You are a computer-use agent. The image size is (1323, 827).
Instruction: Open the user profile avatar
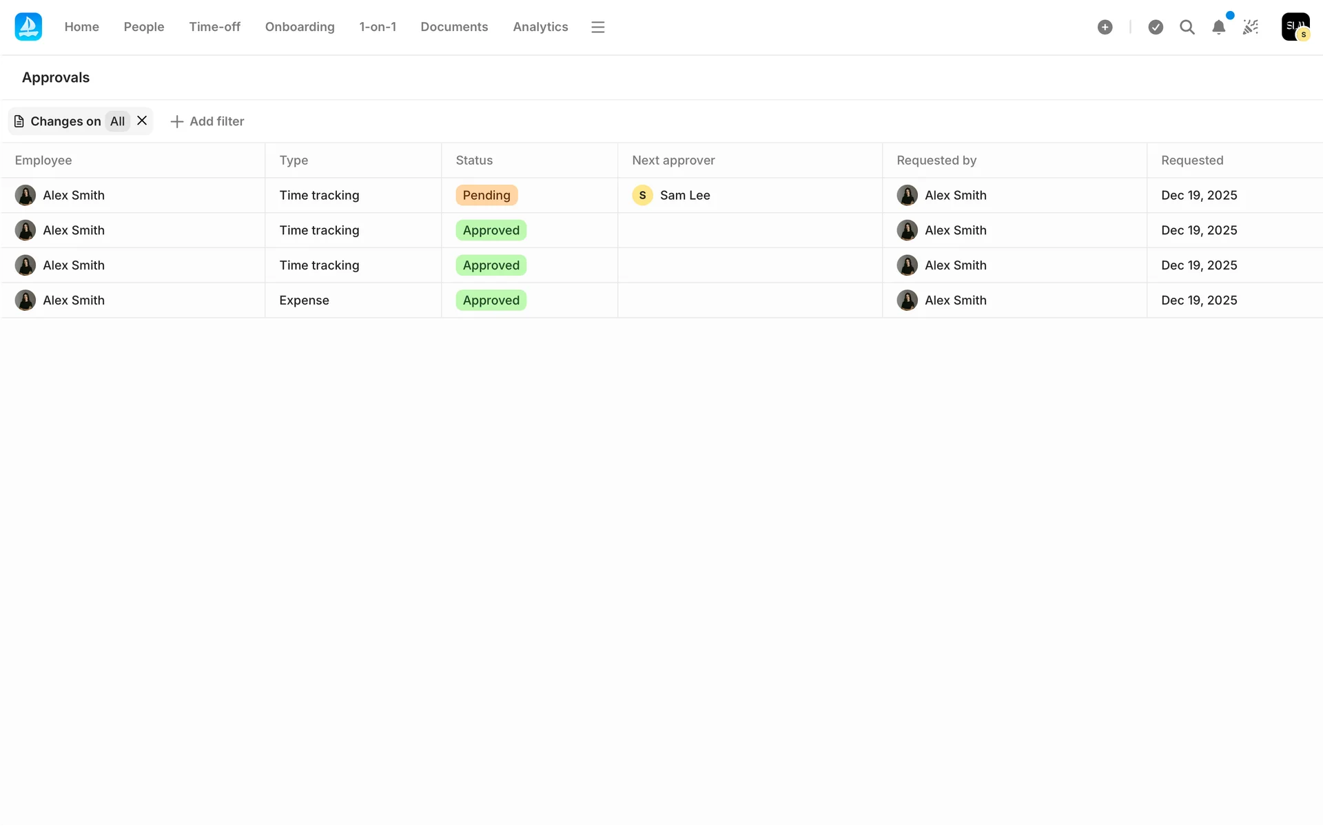[x=1295, y=27]
